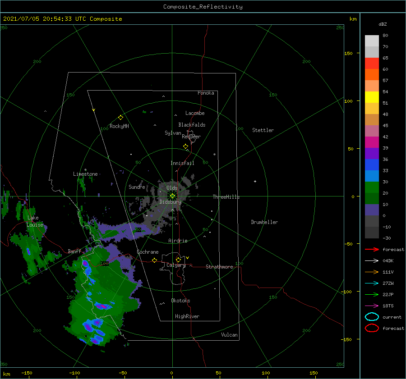Click the Sundre city label
The image size is (406, 379).
[x=137, y=187]
